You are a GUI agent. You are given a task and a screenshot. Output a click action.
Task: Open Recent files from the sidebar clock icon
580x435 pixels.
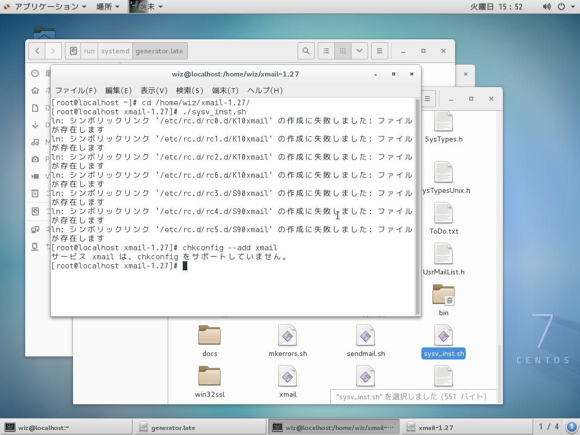(35, 73)
